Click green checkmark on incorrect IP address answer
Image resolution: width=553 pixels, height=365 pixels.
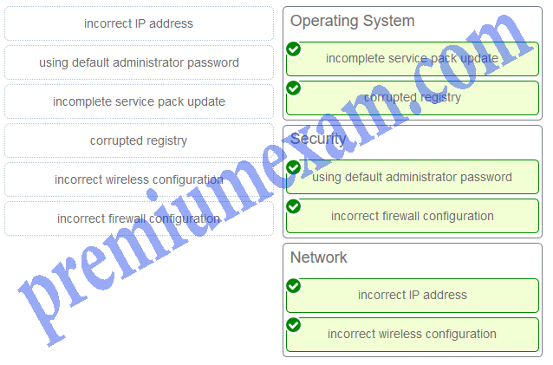point(294,286)
